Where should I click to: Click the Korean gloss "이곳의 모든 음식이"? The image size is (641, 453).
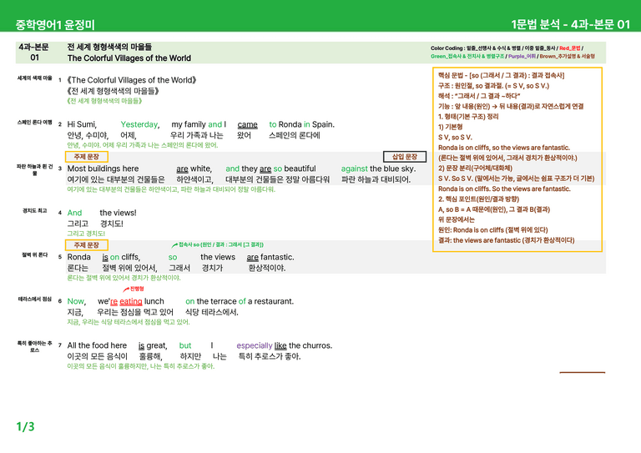[x=98, y=356]
